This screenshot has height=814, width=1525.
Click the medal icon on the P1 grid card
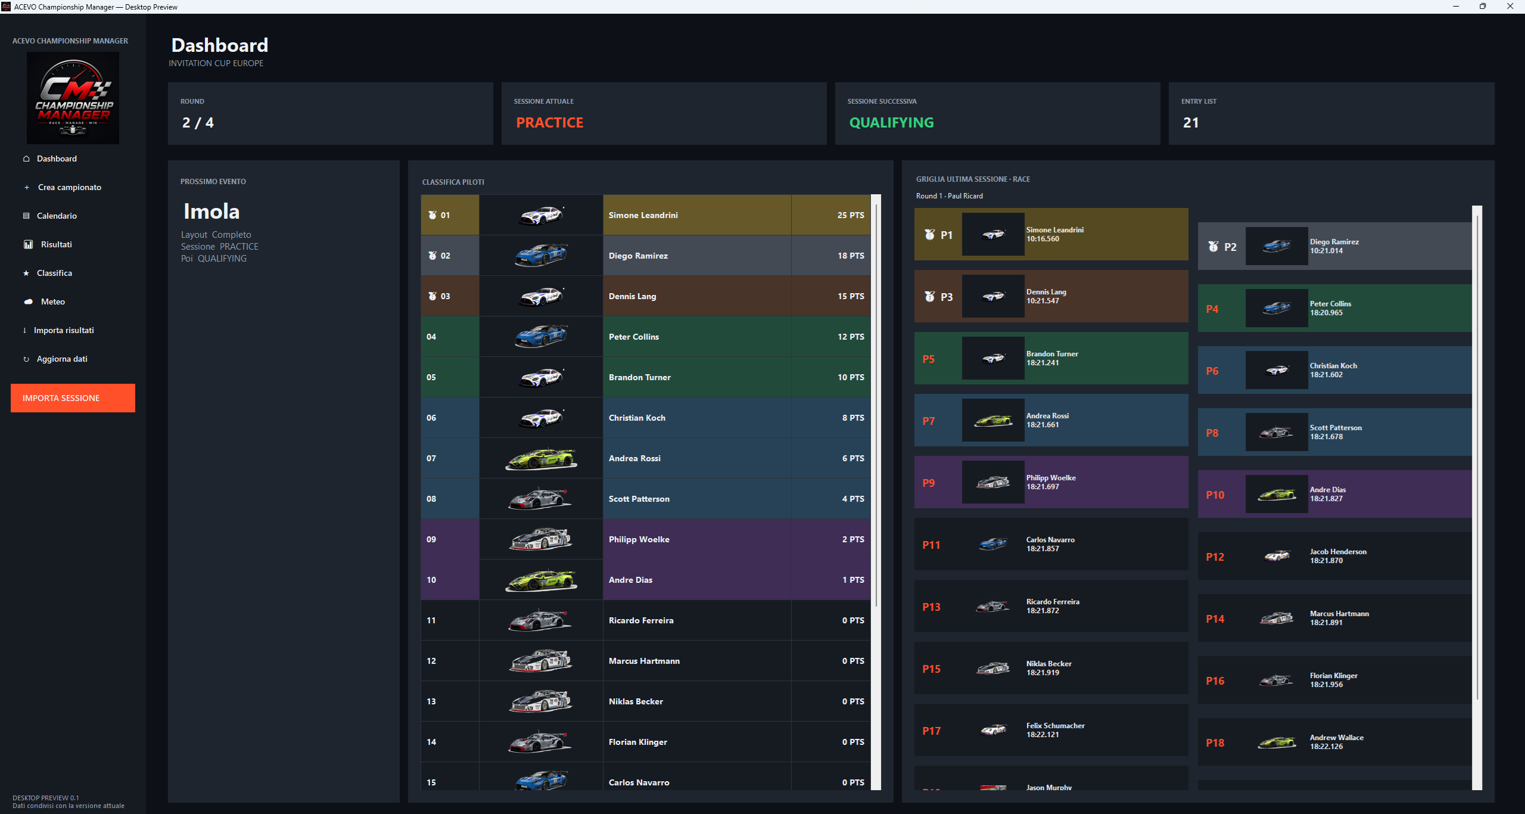929,235
